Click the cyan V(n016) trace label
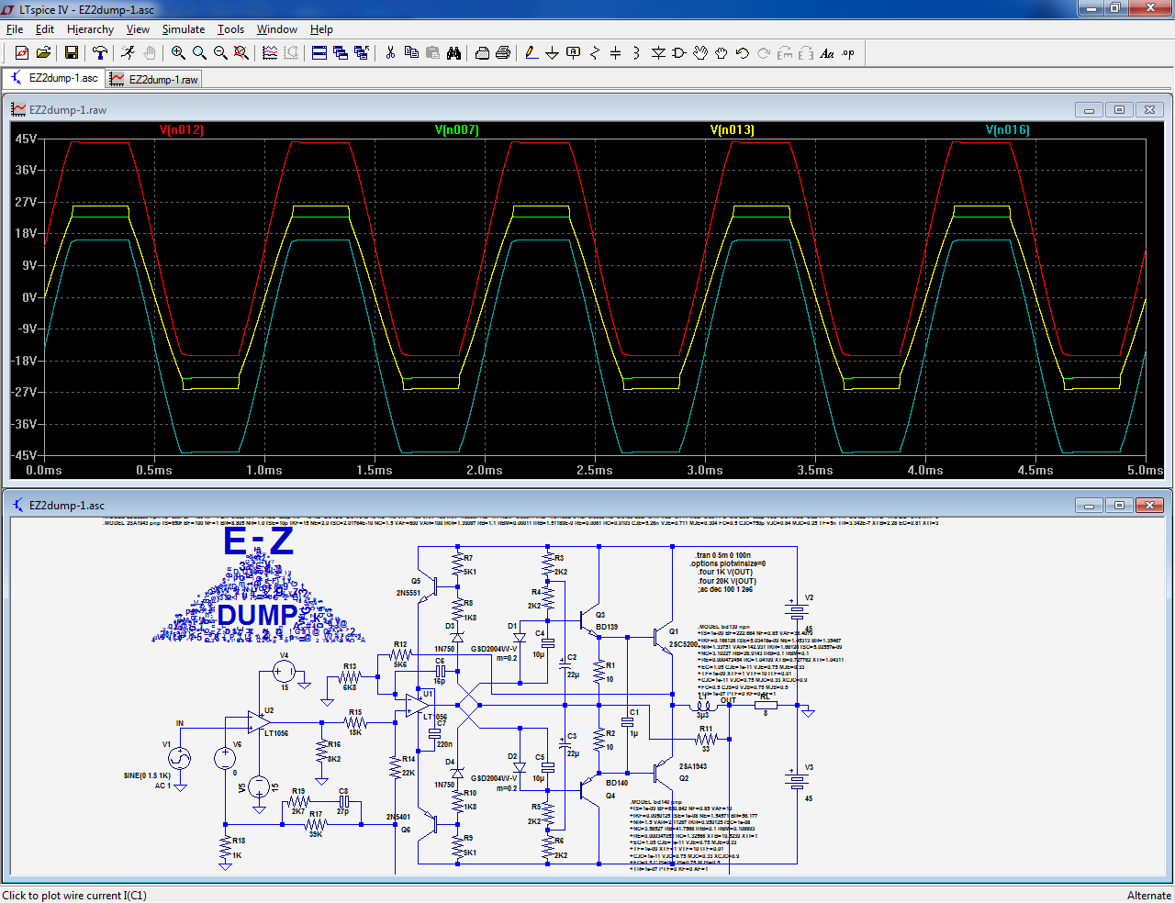This screenshot has width=1175, height=903. point(1008,130)
